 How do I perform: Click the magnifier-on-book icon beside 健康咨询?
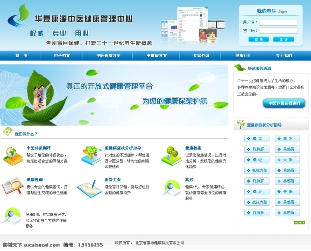coord(13,186)
